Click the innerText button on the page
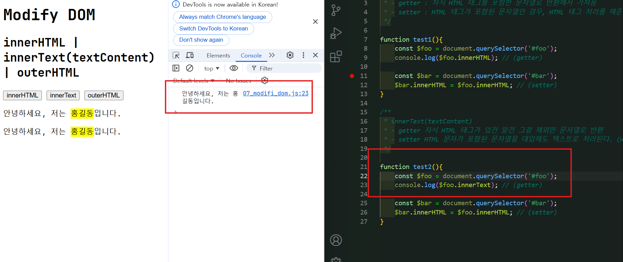This screenshot has height=262, width=623. point(63,95)
